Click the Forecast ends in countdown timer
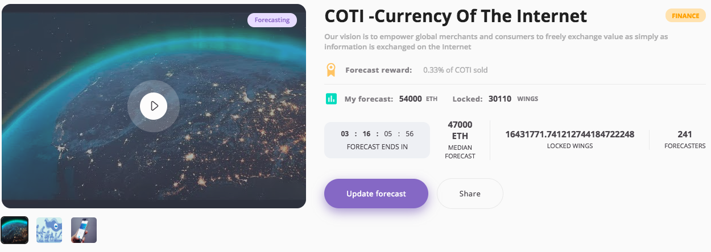 pyautogui.click(x=377, y=140)
